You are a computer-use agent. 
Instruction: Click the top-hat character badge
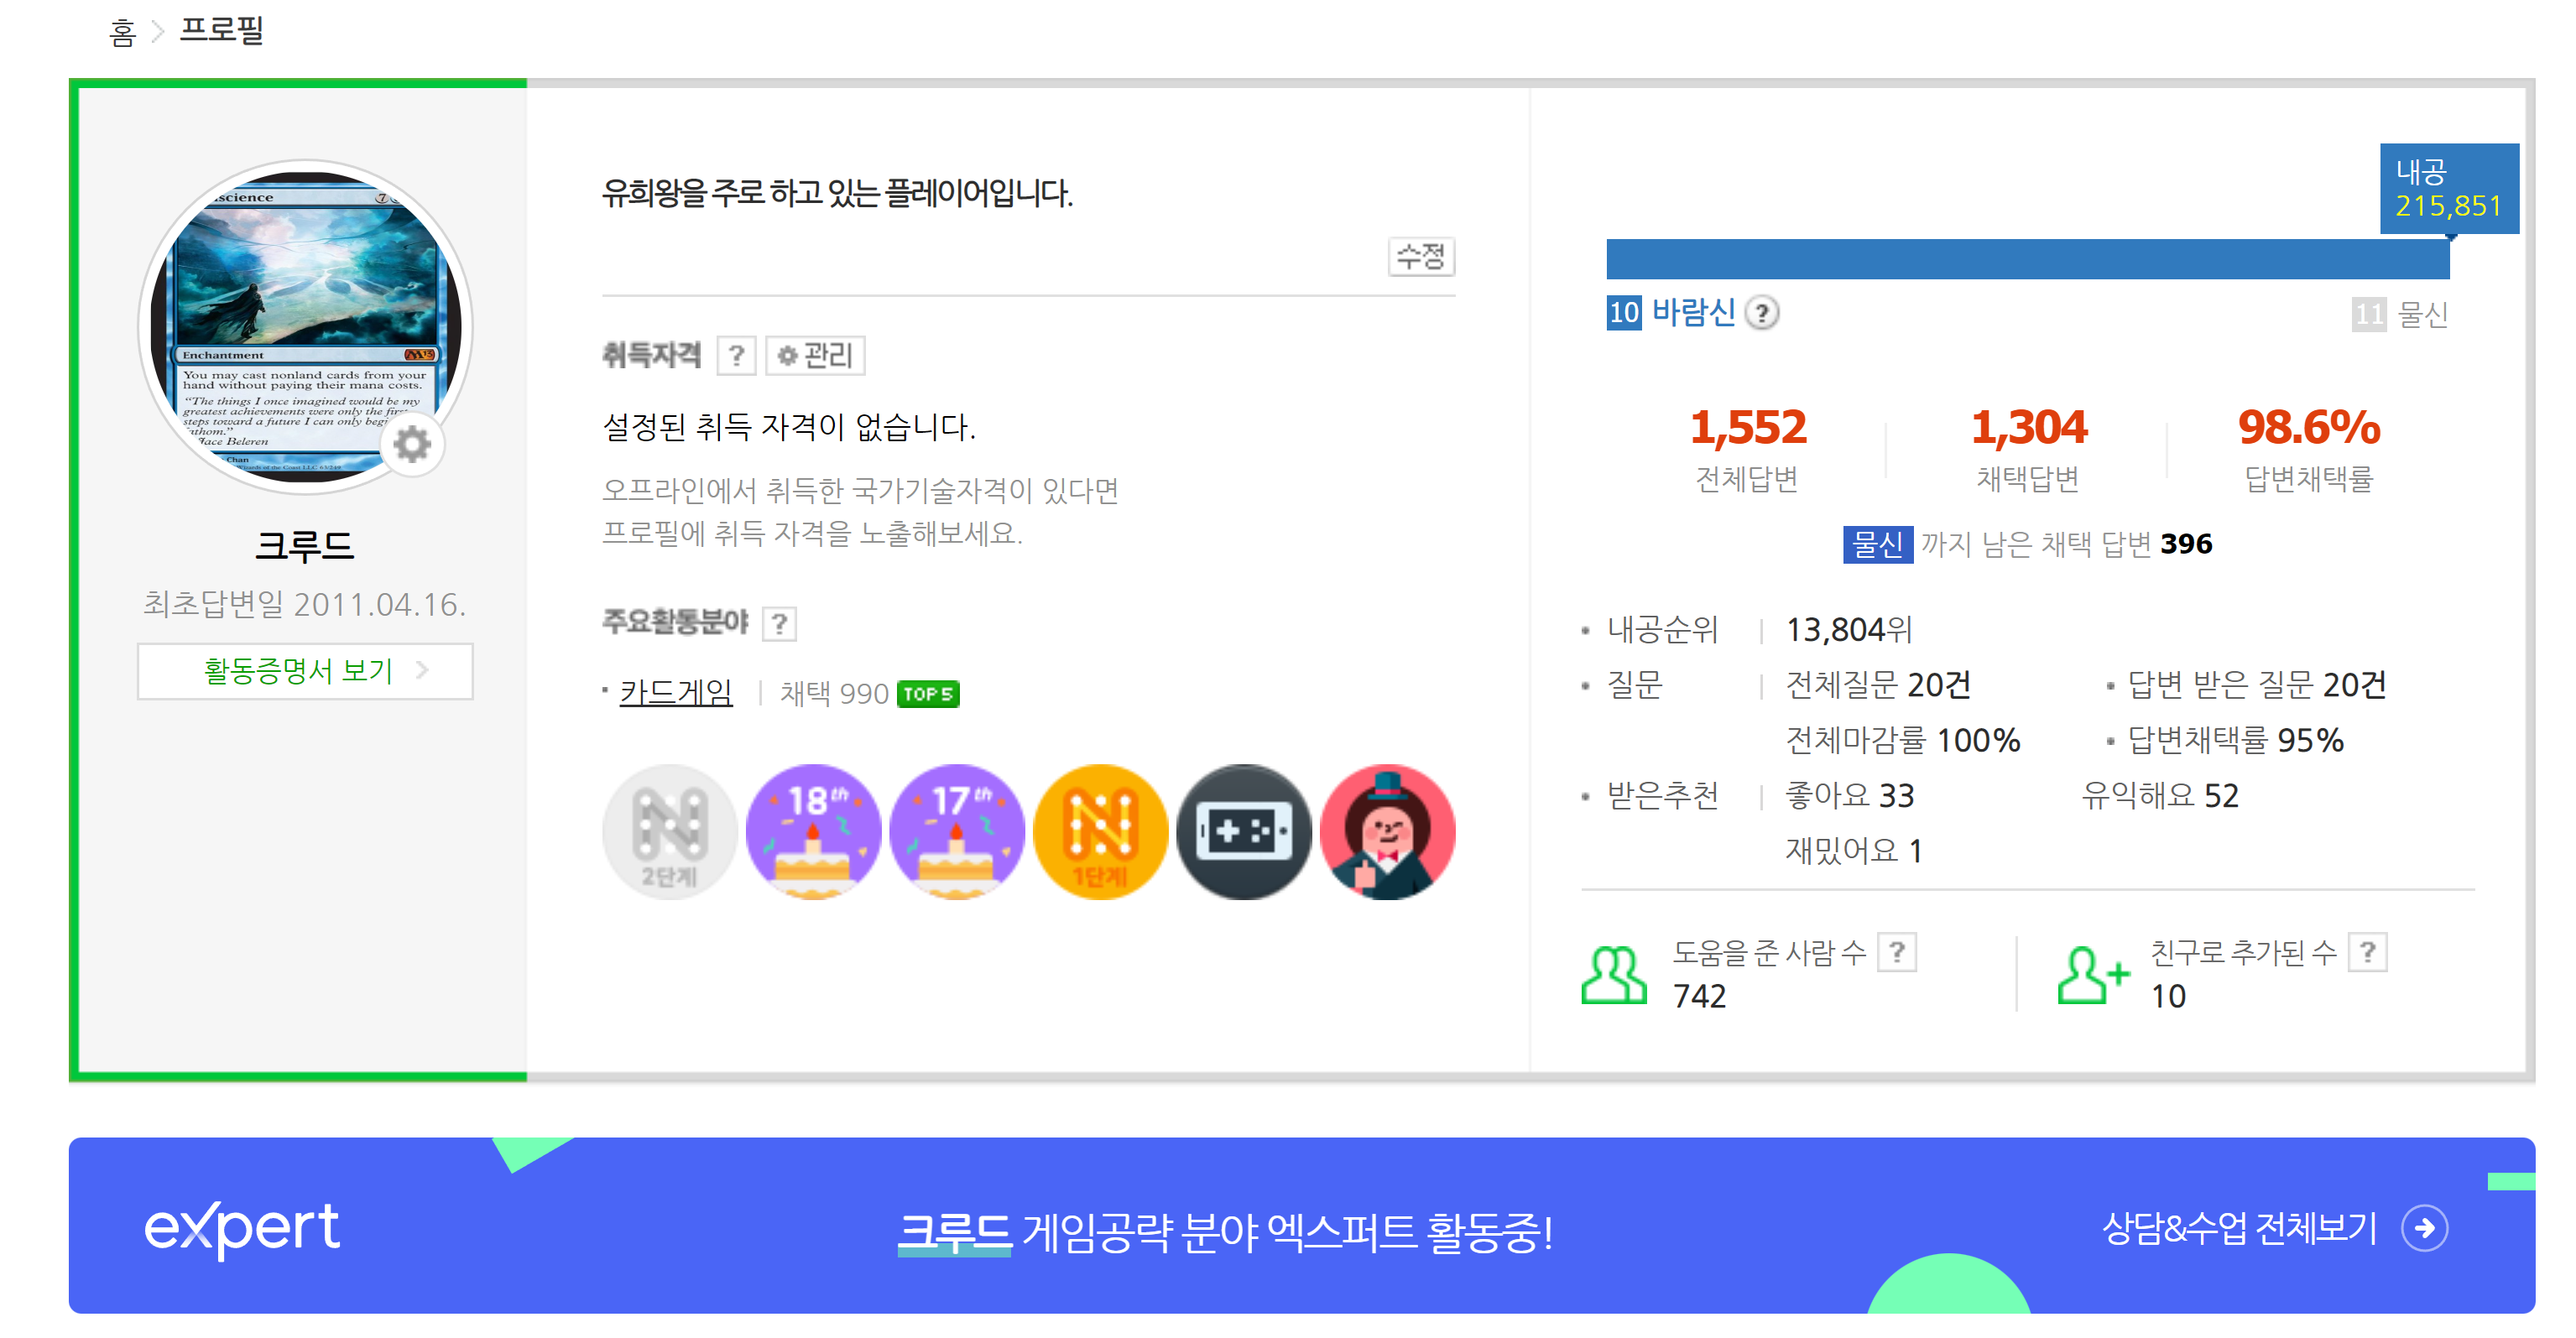pos(1387,832)
